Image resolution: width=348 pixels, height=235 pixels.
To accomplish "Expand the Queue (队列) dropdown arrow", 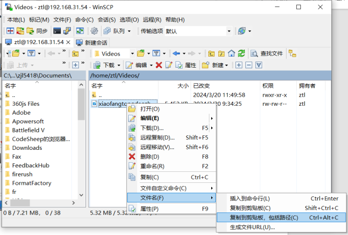I will pos(129,31).
